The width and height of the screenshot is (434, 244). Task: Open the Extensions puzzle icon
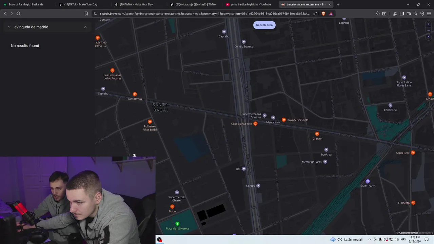point(377,14)
